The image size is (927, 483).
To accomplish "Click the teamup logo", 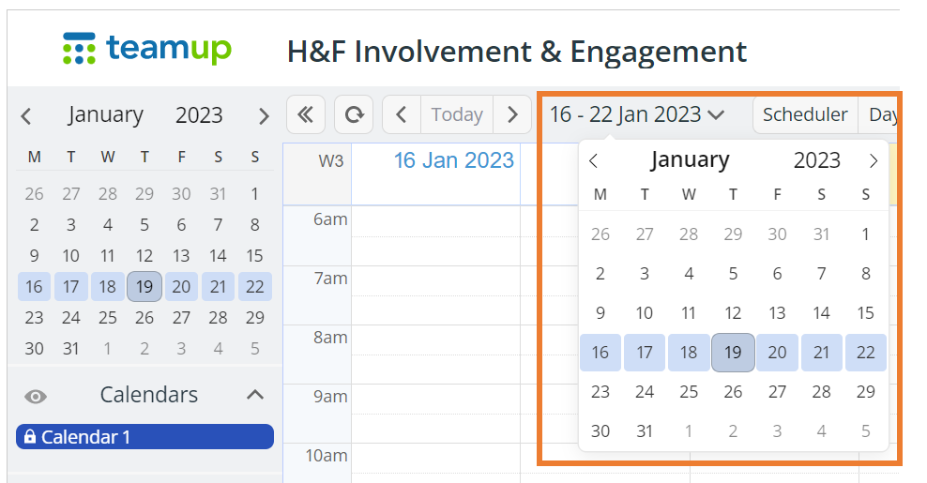I will 147,49.
